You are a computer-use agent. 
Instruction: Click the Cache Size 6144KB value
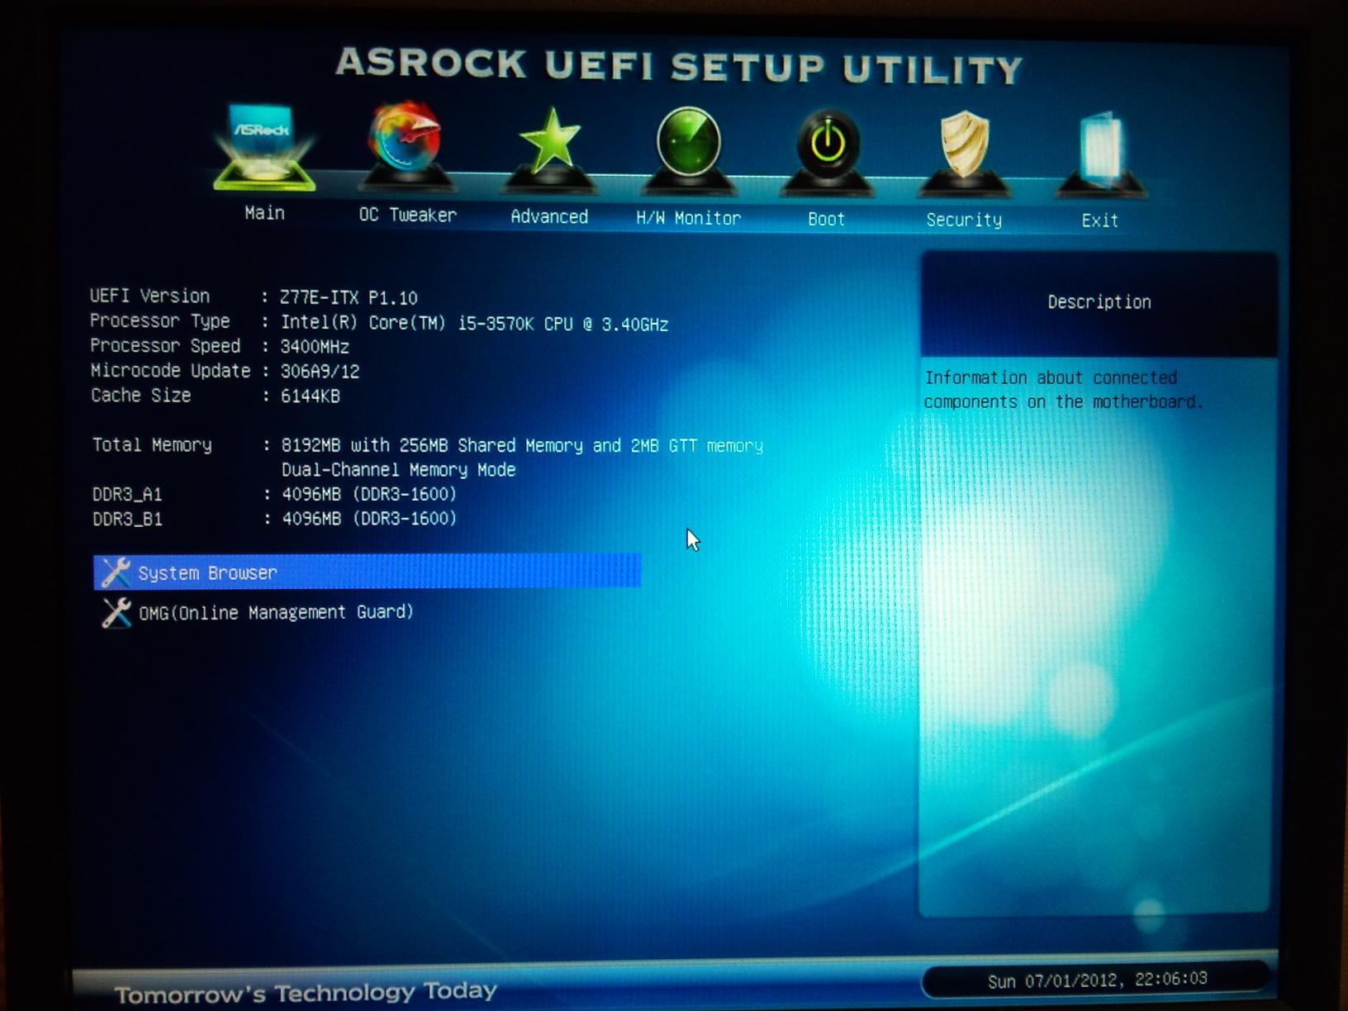pyautogui.click(x=311, y=396)
